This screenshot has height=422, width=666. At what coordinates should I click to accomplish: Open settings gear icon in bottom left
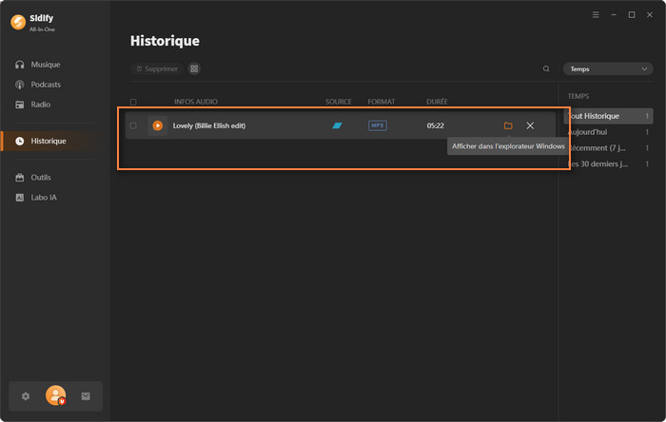[x=26, y=395]
